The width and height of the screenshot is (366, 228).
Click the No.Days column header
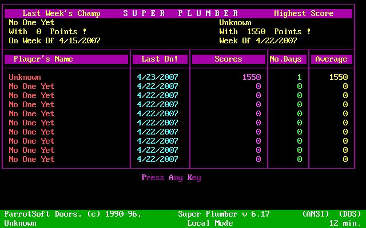(x=288, y=59)
